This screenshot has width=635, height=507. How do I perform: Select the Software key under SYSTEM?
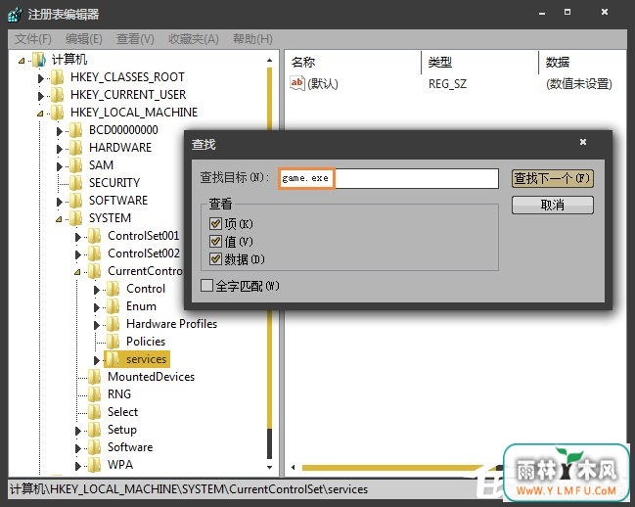coord(130,447)
